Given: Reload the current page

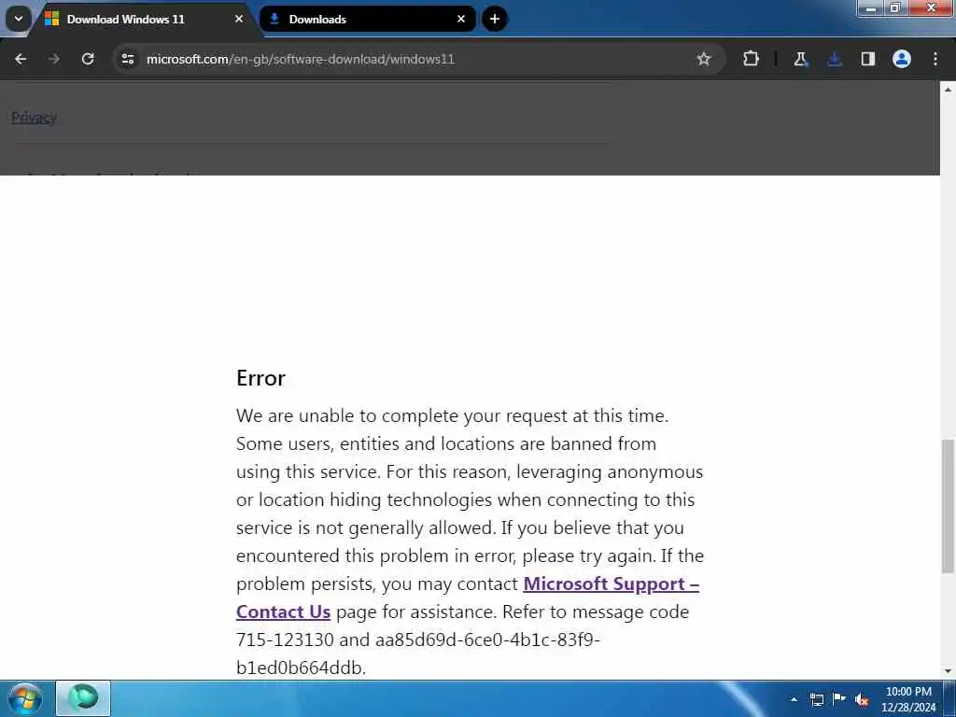Looking at the screenshot, I should (88, 59).
